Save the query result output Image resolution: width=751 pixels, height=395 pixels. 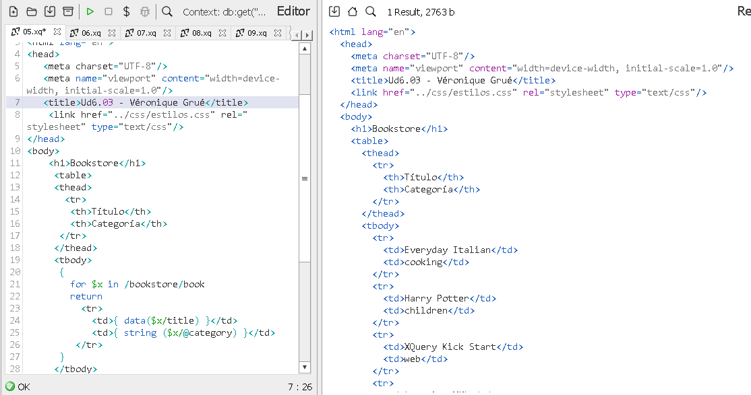point(334,11)
